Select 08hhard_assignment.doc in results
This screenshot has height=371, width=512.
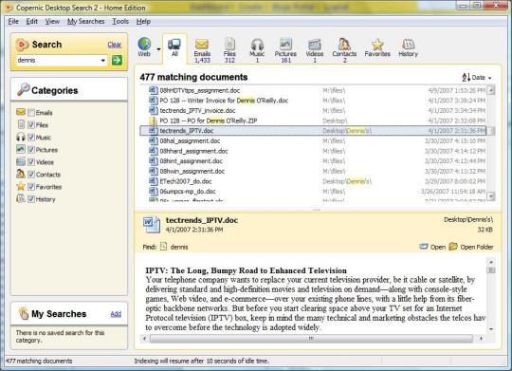coord(313,151)
